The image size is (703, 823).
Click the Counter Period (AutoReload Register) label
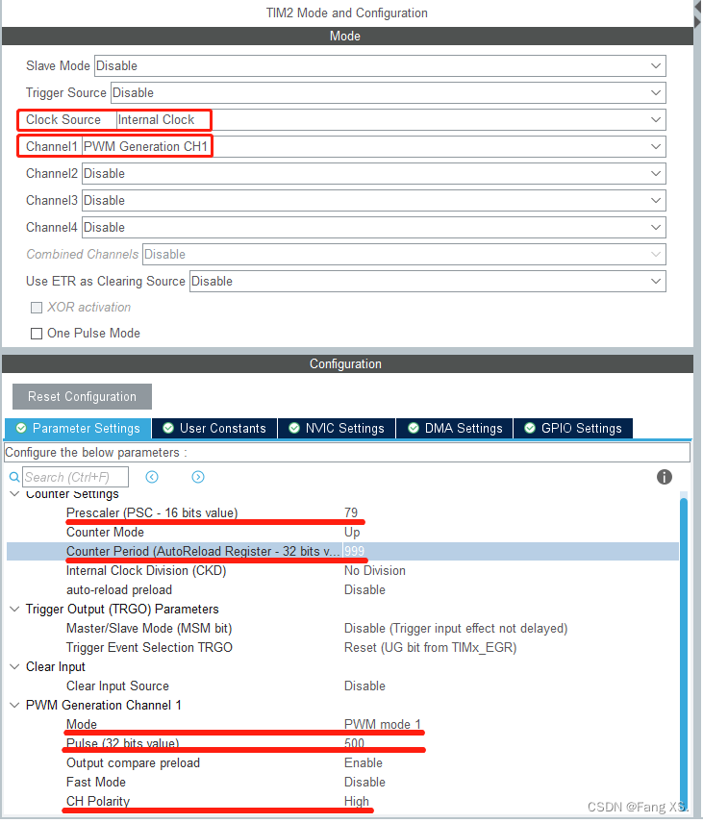click(203, 551)
